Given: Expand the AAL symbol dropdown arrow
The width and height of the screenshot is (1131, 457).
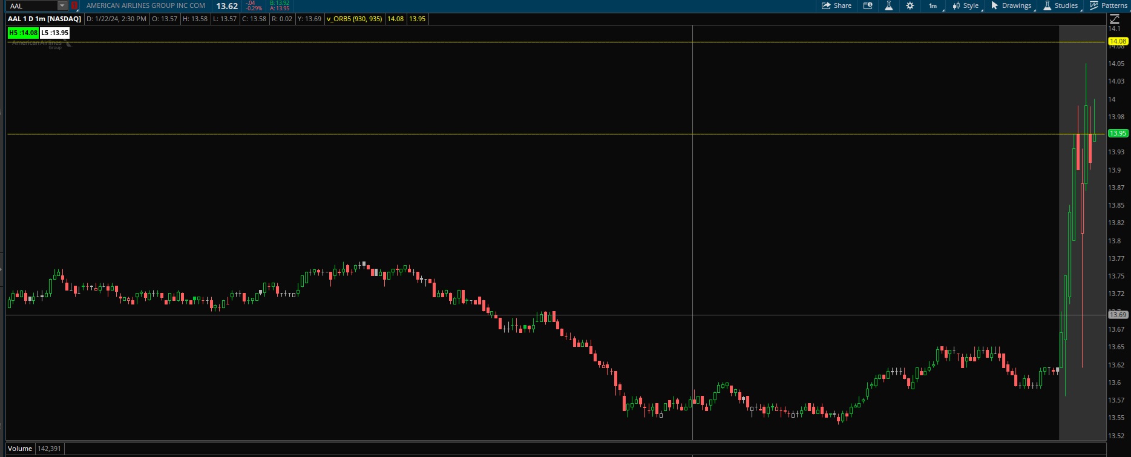Looking at the screenshot, I should pos(62,5).
